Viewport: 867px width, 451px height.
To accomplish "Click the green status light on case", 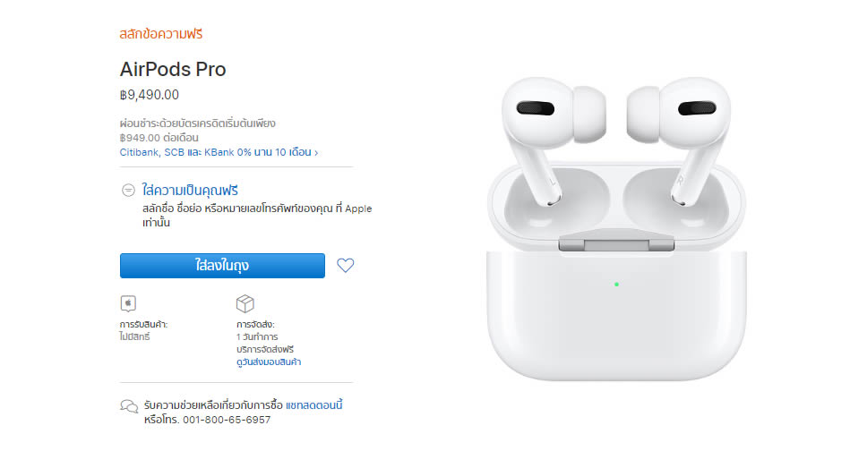I will pos(616,284).
